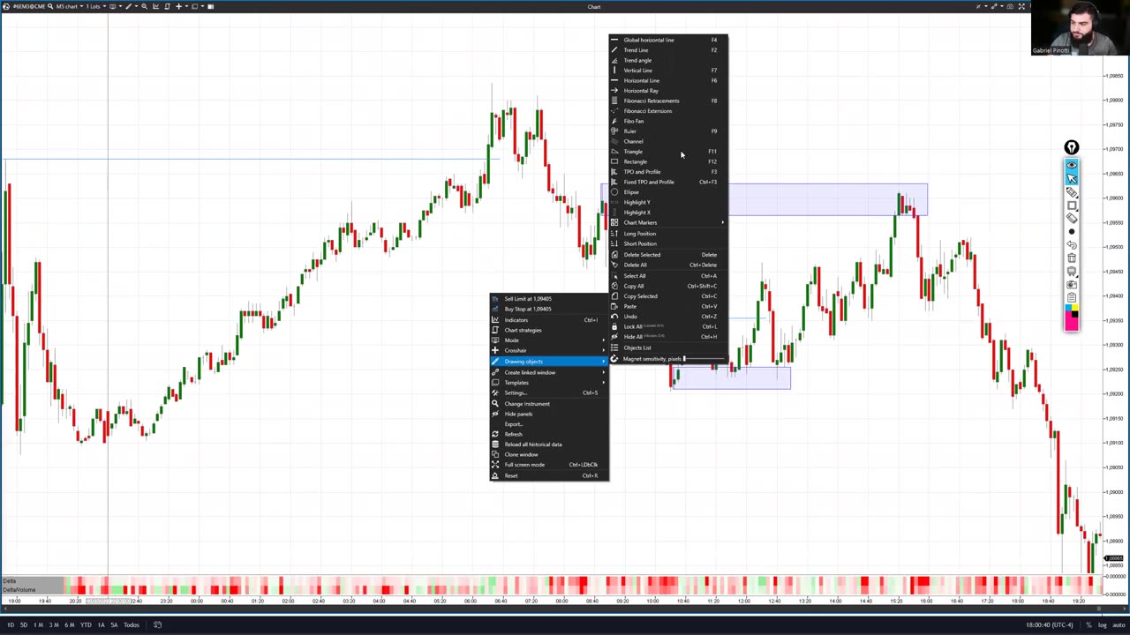This screenshot has width=1130, height=635.
Task: Choose Global horizontal line tool
Action: [668, 40]
